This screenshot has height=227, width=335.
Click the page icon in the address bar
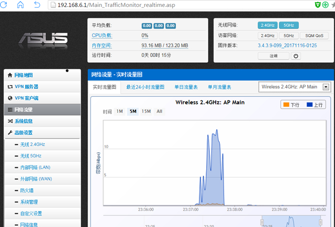[x=53, y=5]
